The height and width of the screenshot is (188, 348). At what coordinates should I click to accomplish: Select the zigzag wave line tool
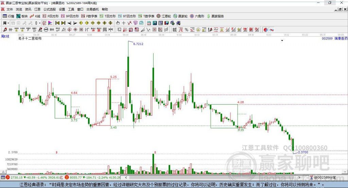148,30
